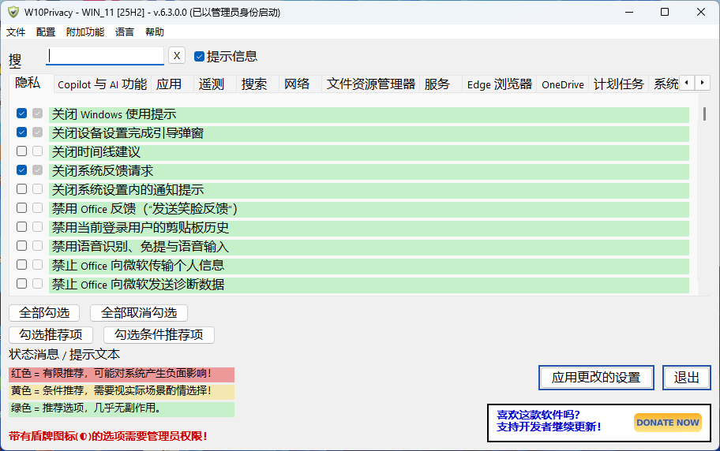Click the green 推荐选项 legend bar
Screen dimensions: 720x451
[122, 409]
